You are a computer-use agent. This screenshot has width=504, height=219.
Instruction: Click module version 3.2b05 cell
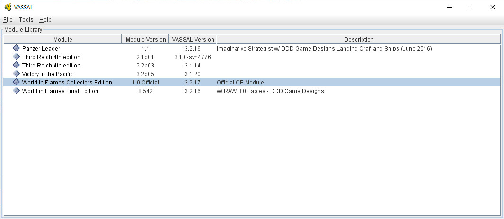tap(146, 74)
